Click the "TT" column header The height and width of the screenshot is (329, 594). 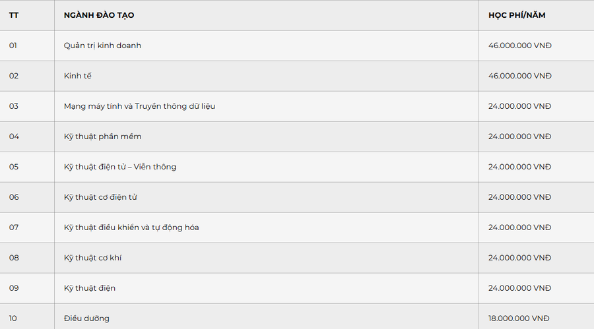(14, 15)
